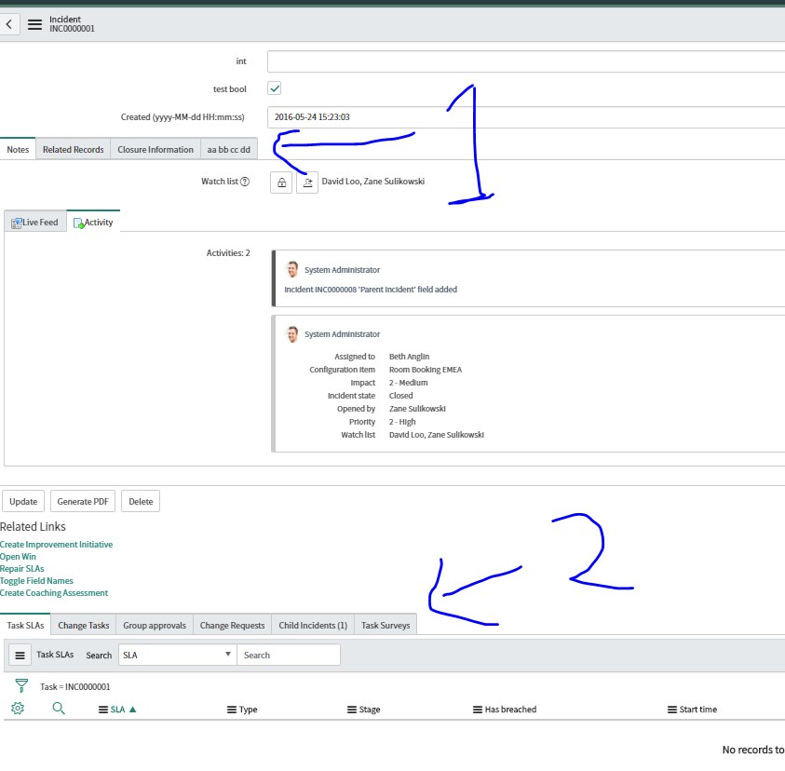Click the magnifier to search list columns
Viewport: 785px width, 771px height.
click(x=58, y=709)
